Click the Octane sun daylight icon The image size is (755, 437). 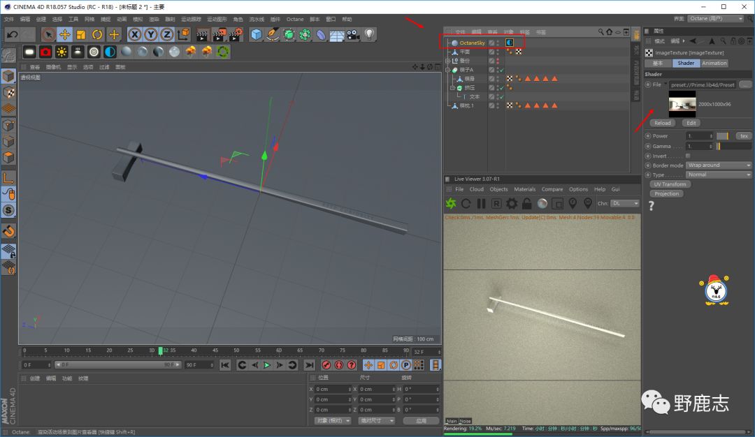(62, 52)
